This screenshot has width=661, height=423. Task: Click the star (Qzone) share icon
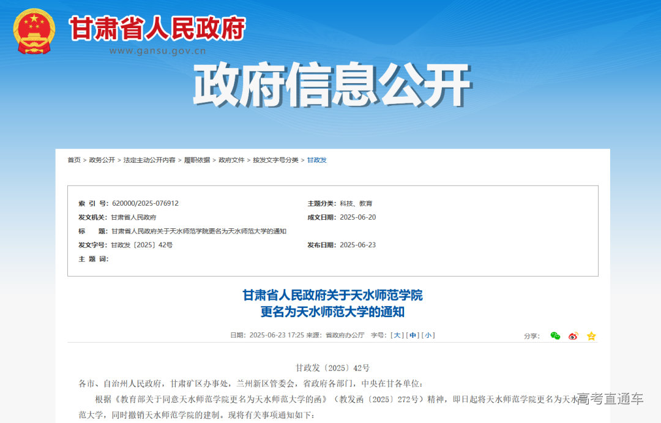(591, 335)
